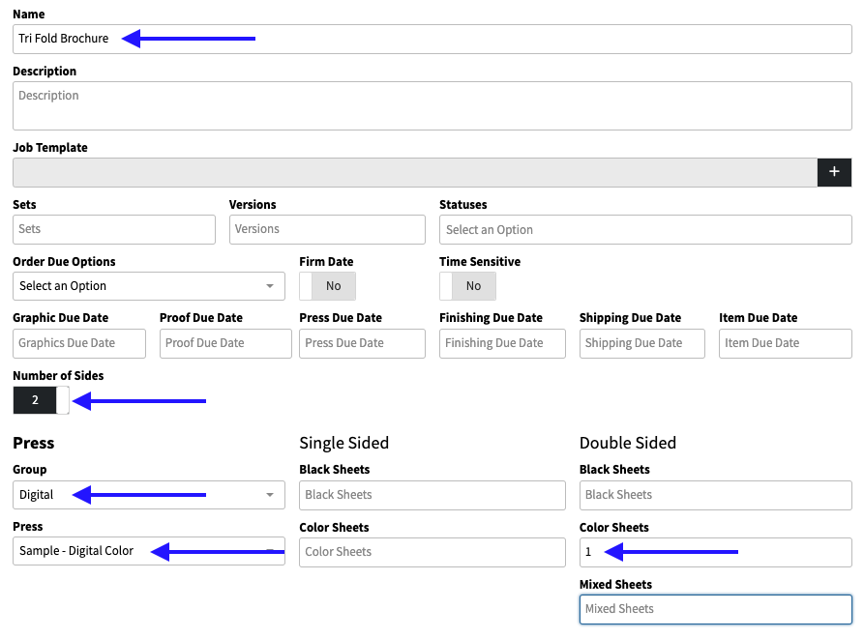This screenshot has width=864, height=638.
Task: Click the Order Due Options label
Action: (x=65, y=262)
